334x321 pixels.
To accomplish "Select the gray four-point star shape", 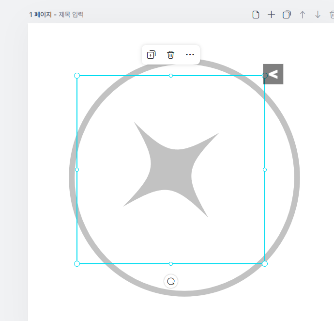I will pos(171,170).
